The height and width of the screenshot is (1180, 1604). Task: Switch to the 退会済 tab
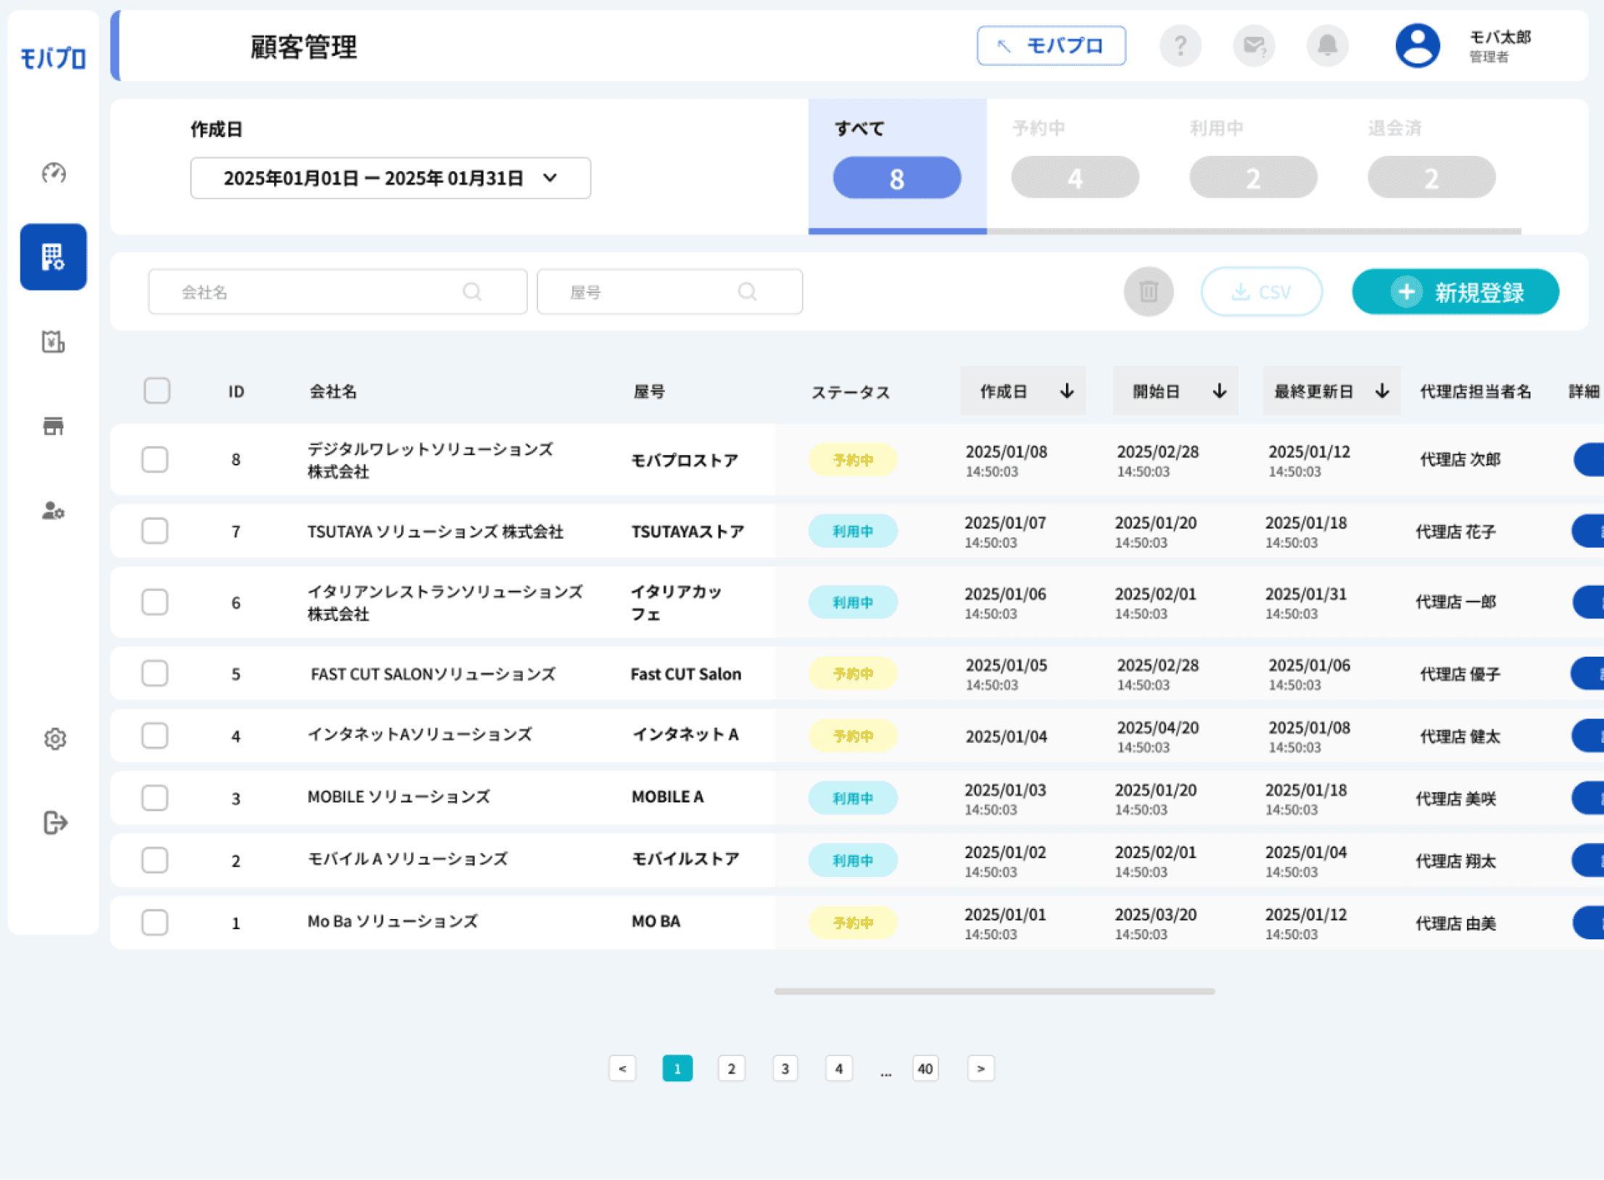(x=1432, y=164)
